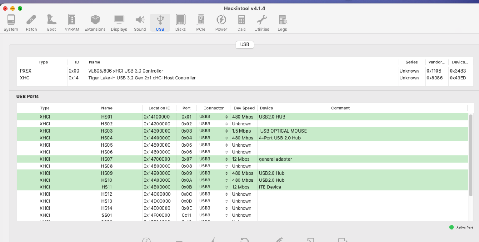Viewport: 479px width, 242px height.
Task: Open the Patch toolbar section
Action: [x=31, y=23]
